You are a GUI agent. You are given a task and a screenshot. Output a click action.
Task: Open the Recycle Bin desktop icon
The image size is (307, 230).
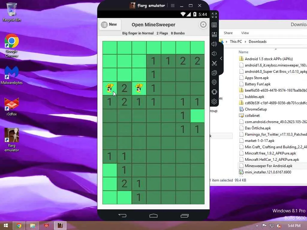[12, 12]
